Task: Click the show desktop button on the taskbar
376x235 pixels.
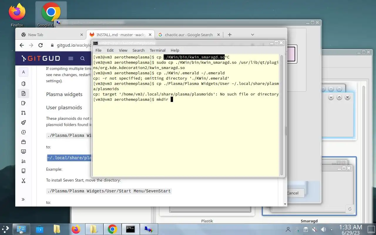Action: [x=371, y=229]
